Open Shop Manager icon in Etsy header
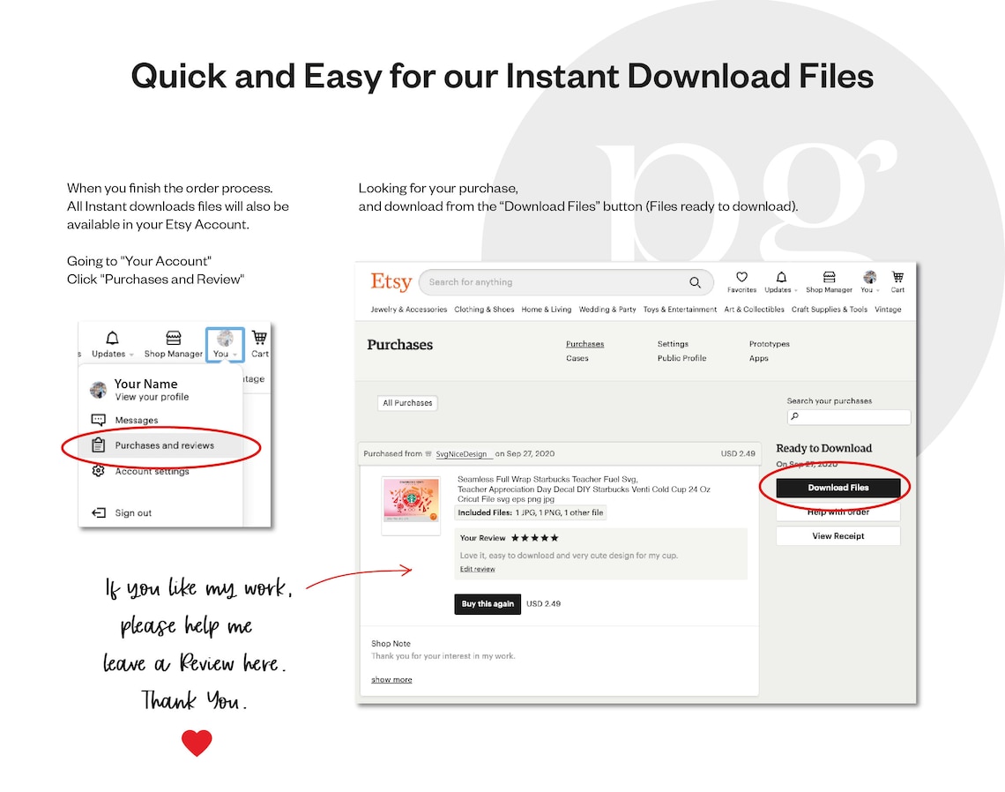Screen dimensions: 1005x792 point(829,277)
